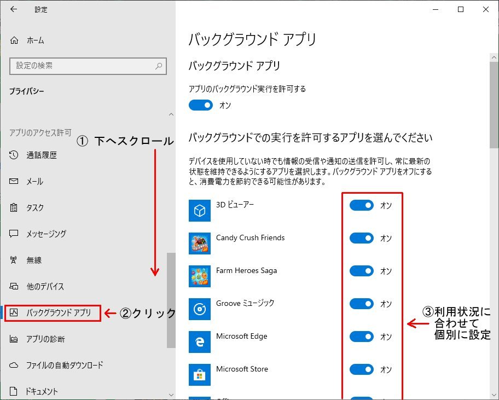Screen dimensions: 499x400
Task: Click main panel scroll down arrow
Action: click(x=494, y=394)
